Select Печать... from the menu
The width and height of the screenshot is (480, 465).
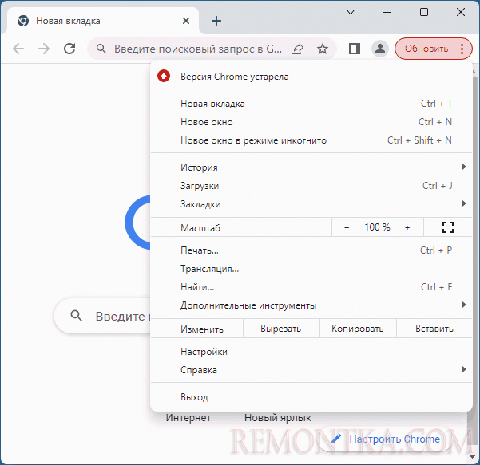coord(311,250)
